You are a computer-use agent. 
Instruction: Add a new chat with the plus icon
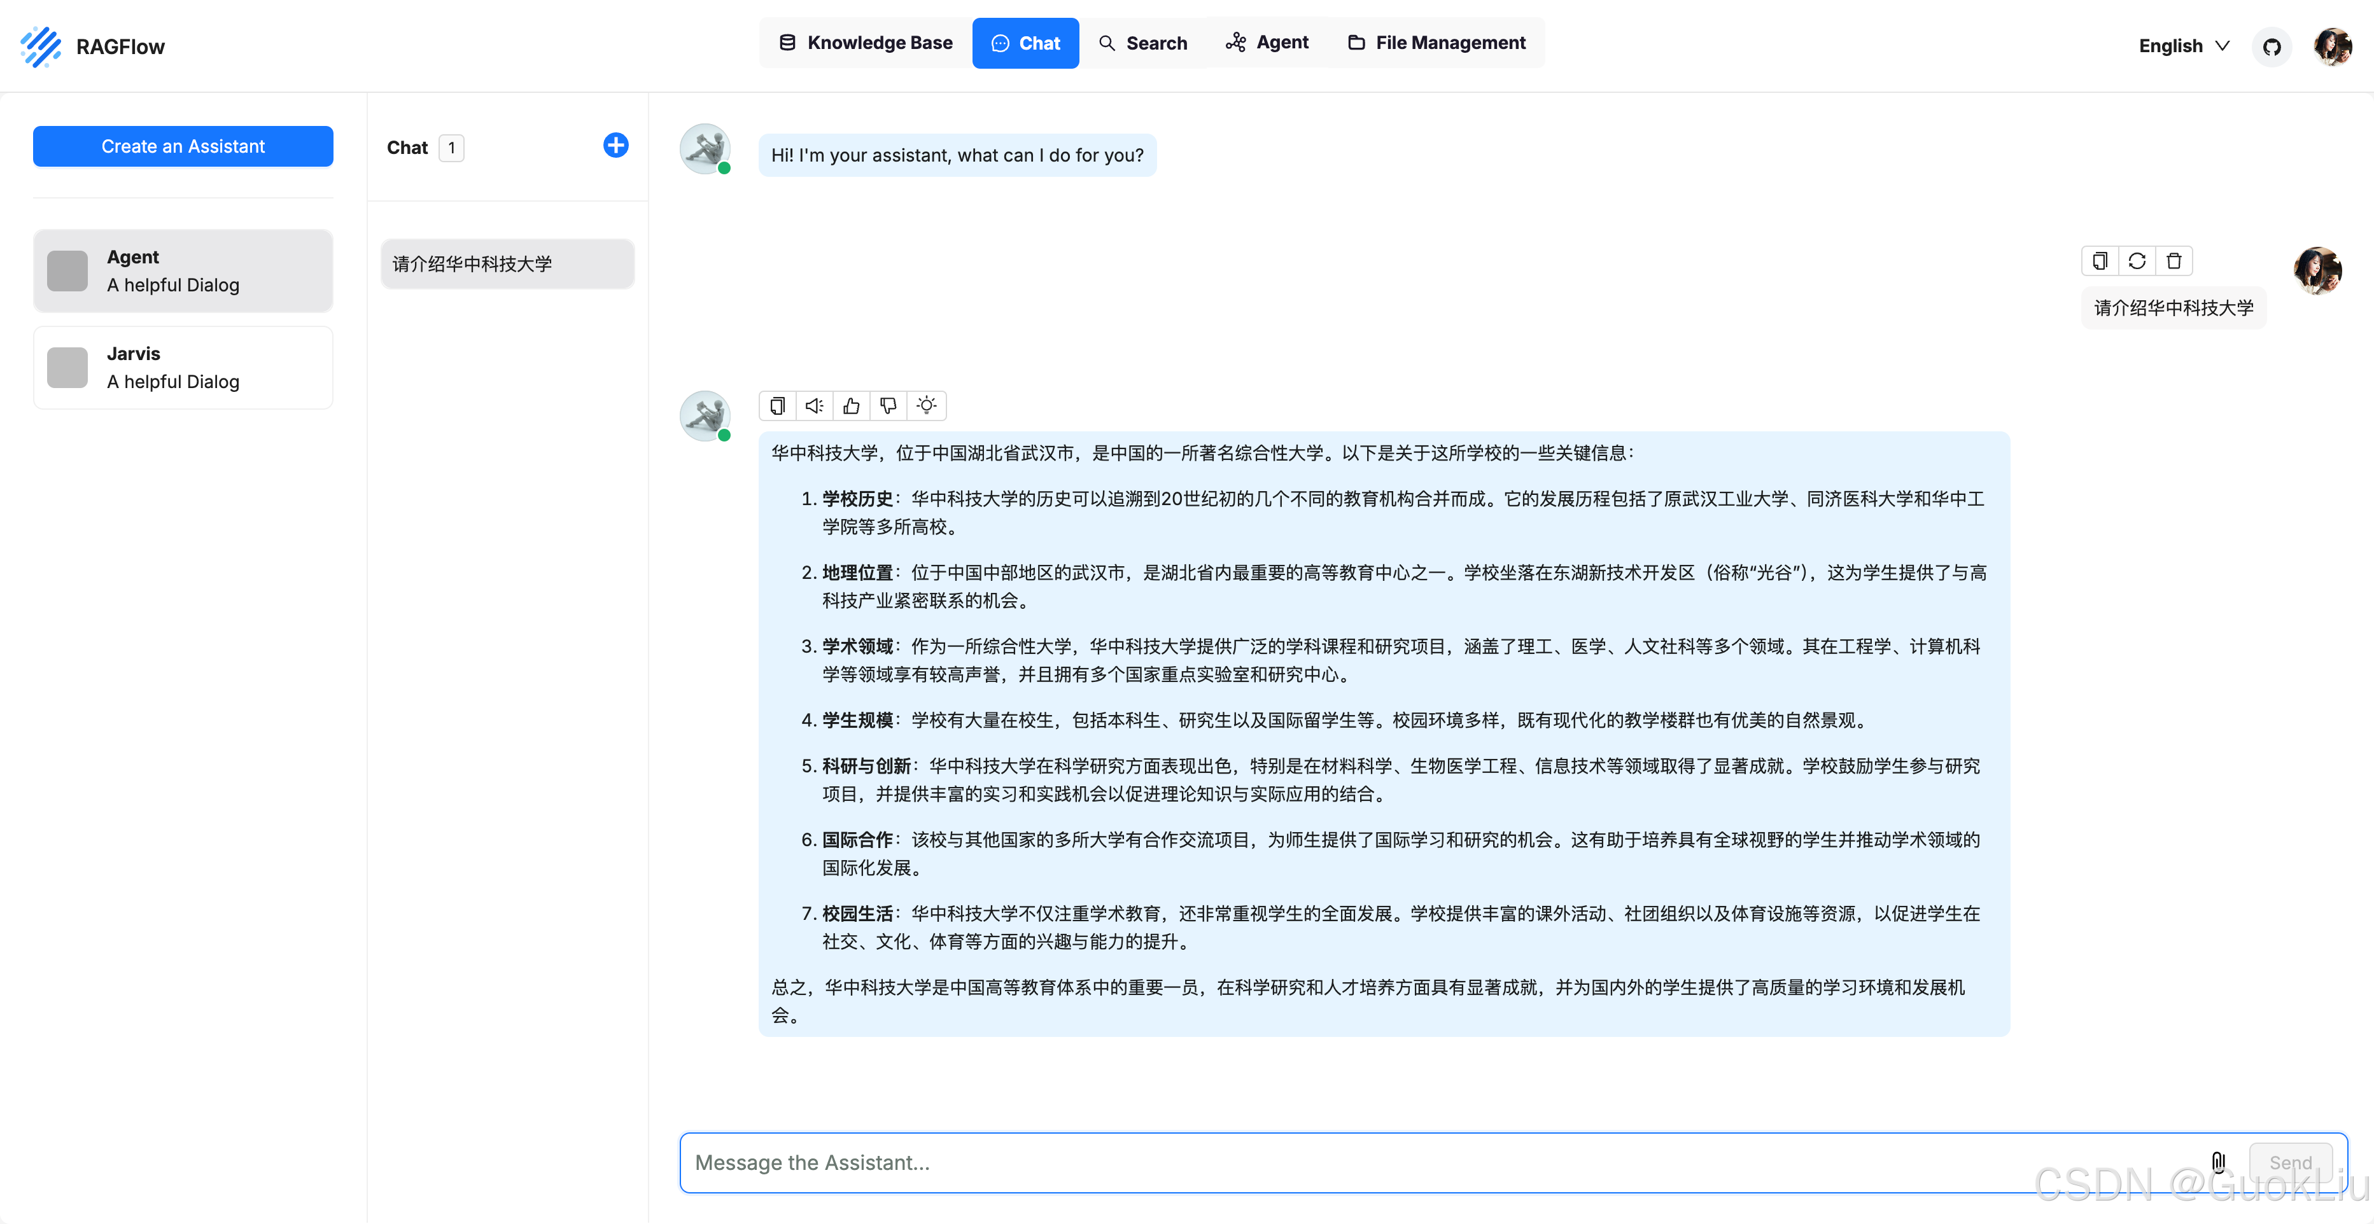615,146
